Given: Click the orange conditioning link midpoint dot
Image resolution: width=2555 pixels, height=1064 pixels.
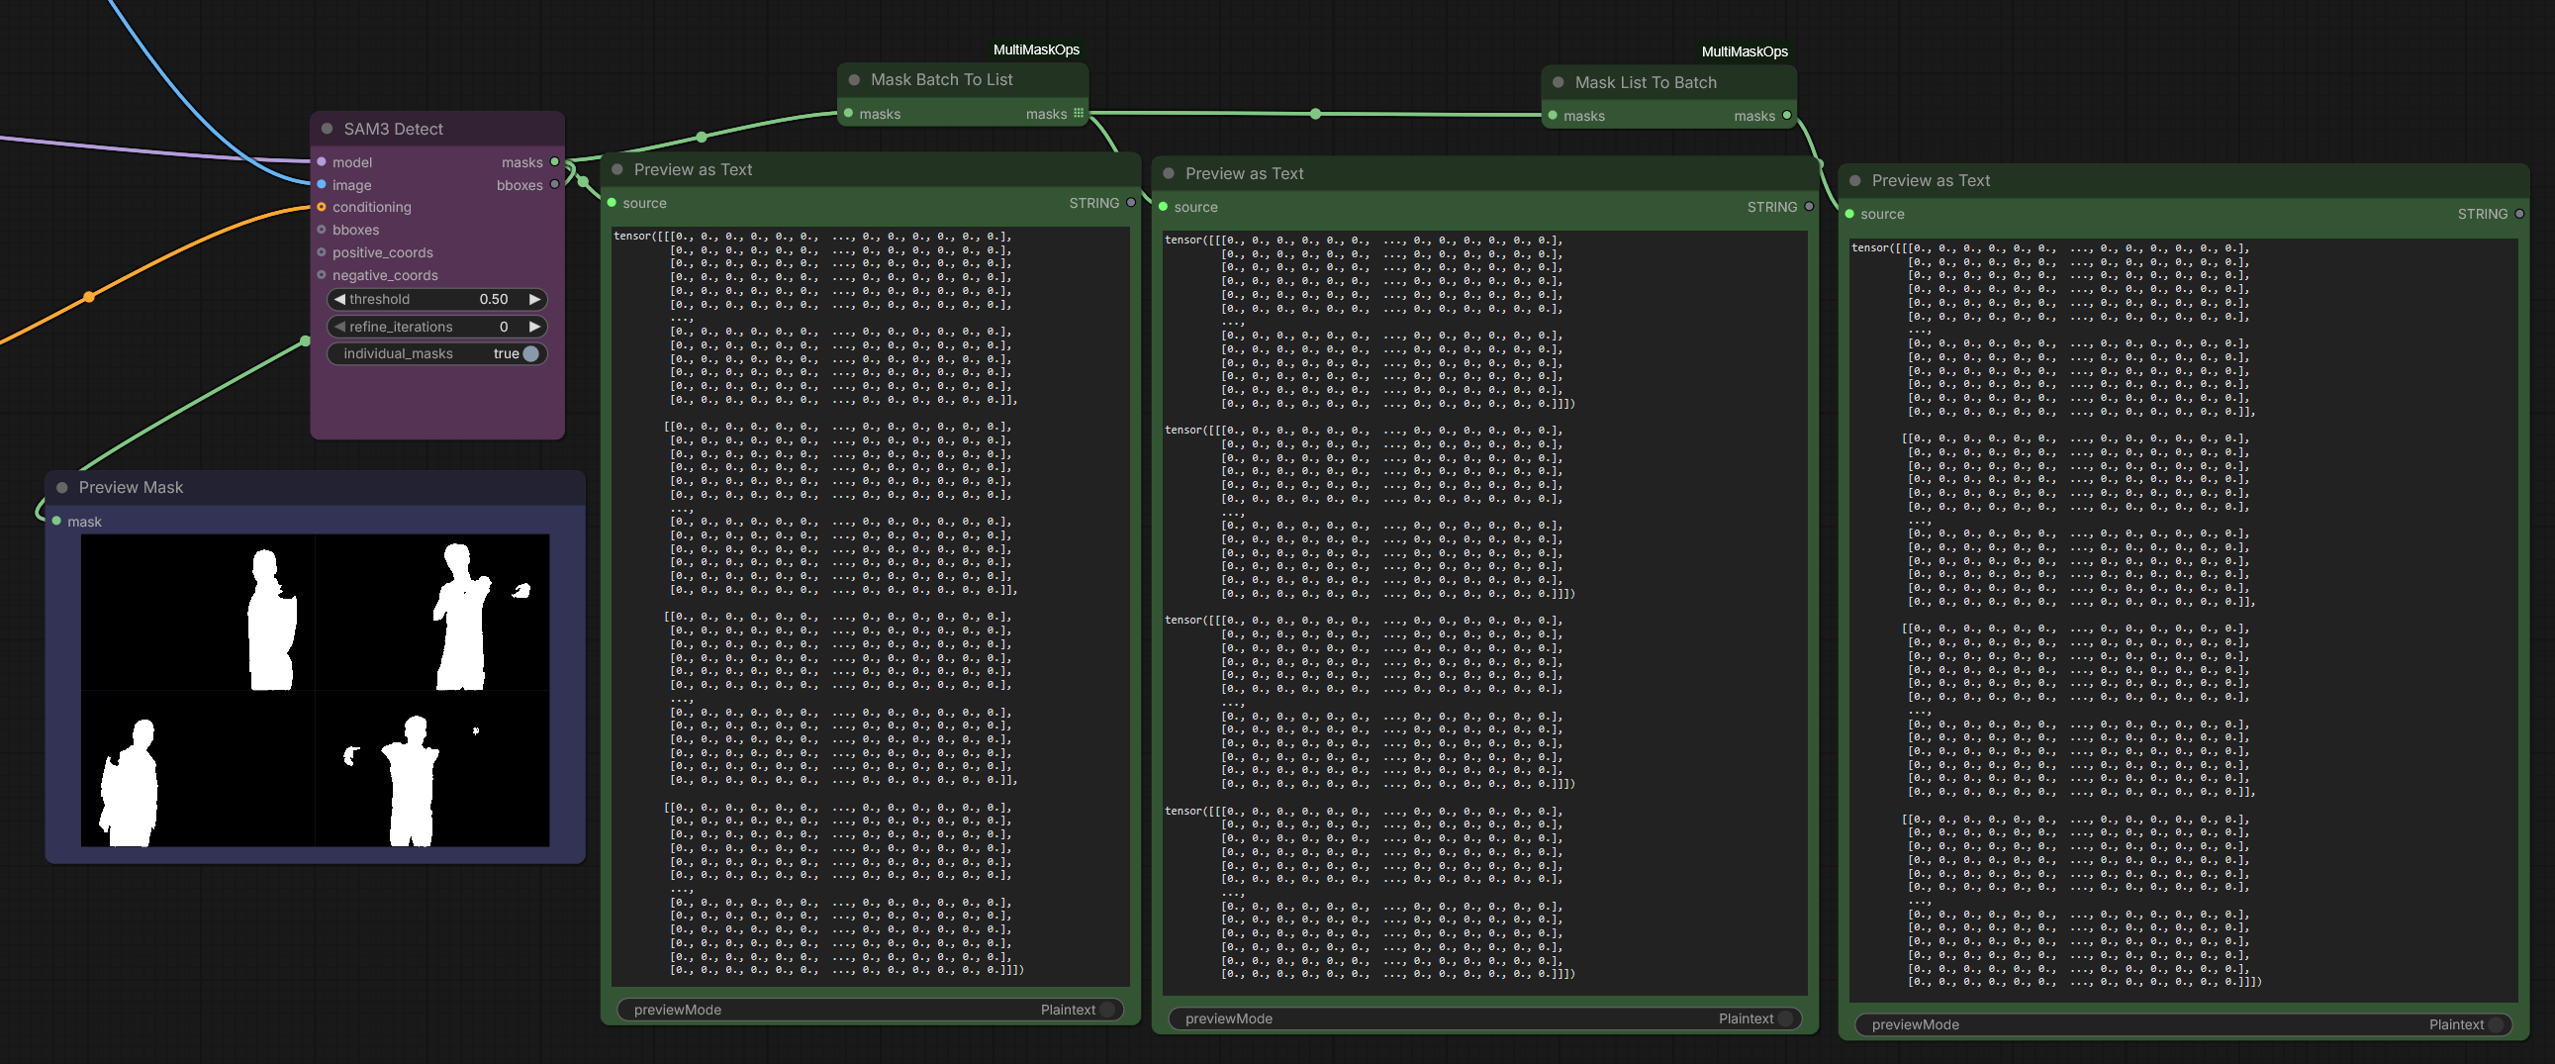Looking at the screenshot, I should click(89, 297).
